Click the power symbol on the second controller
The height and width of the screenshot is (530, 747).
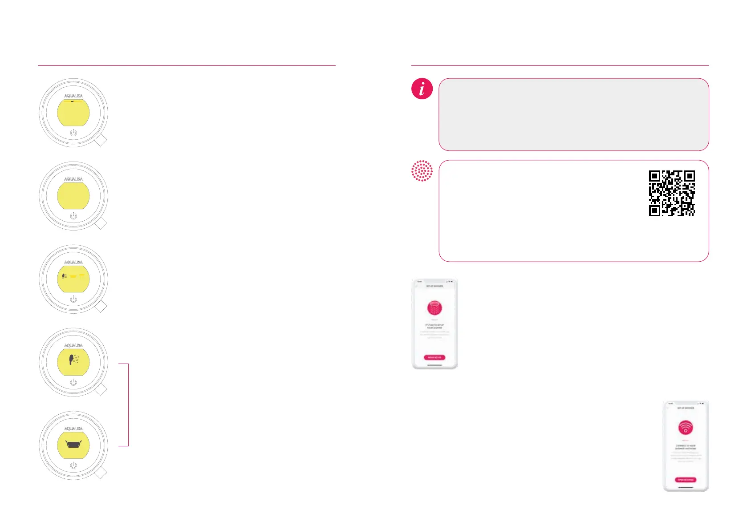(73, 216)
